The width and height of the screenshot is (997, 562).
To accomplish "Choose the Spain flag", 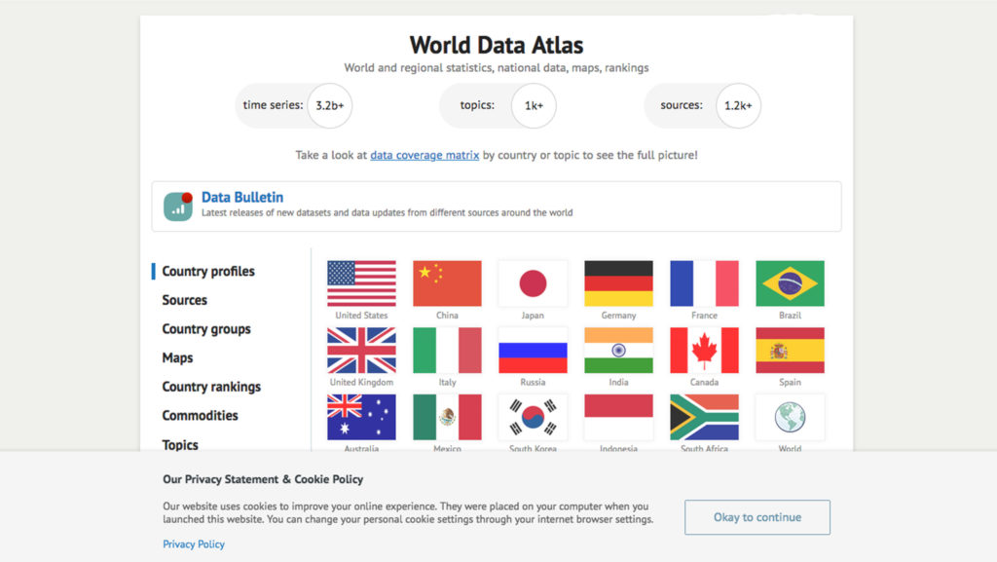I will pos(791,351).
